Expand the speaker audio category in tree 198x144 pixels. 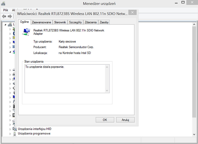pyautogui.click(x=10, y=84)
